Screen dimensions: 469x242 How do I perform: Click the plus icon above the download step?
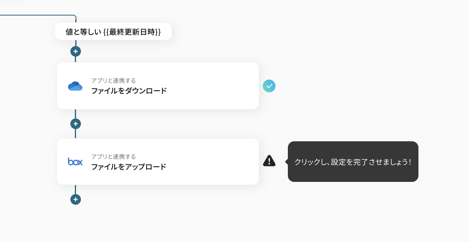(x=75, y=51)
